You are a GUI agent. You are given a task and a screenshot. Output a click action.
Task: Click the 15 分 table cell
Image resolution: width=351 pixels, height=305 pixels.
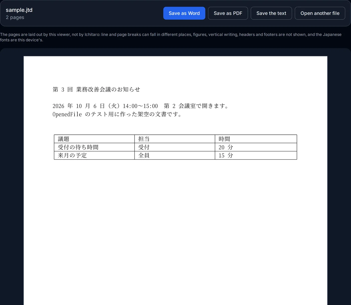click(256, 156)
